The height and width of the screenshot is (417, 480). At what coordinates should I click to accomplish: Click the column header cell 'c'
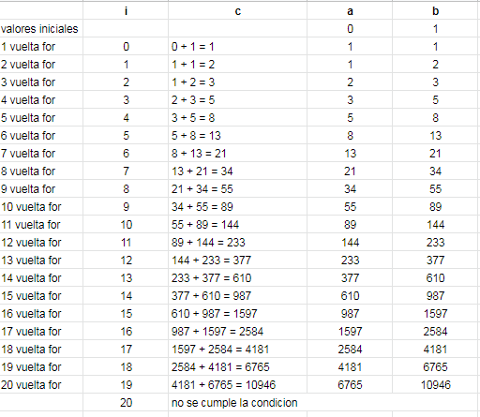click(x=237, y=10)
